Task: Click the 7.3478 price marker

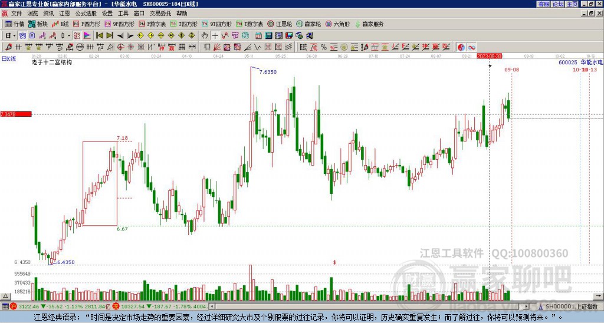Action: tap(16, 114)
